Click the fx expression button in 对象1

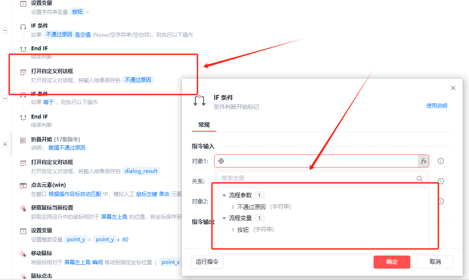[x=423, y=161]
